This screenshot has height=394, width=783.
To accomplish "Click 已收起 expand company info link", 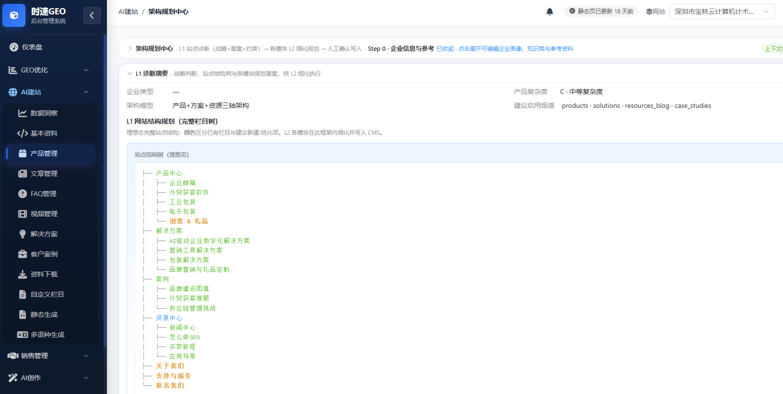I will click(505, 48).
